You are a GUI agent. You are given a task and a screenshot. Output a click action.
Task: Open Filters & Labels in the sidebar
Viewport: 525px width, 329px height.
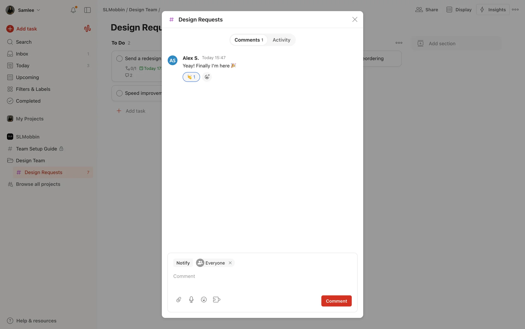[33, 89]
